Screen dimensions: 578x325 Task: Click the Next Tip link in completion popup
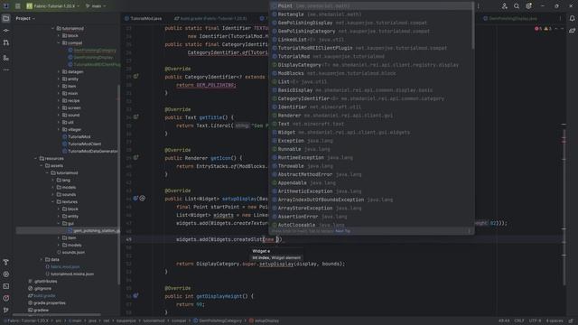(343, 231)
